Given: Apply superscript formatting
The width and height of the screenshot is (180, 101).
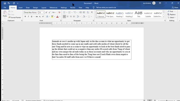Looking at the screenshot, I should point(43,17).
